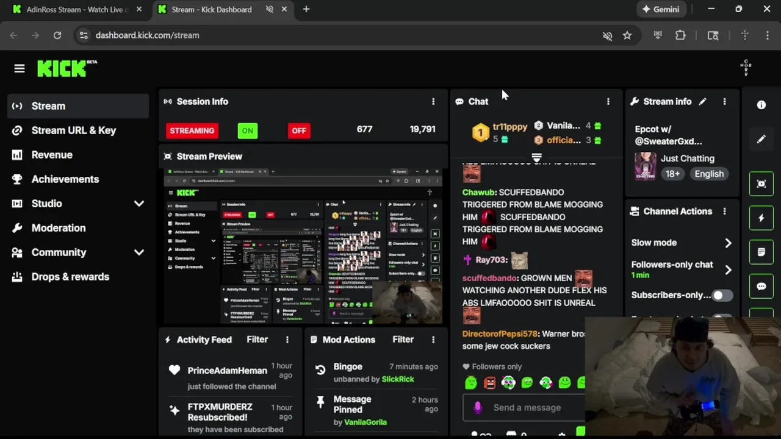Open Stream URL & Key
This screenshot has width=781, height=439.
tap(77, 130)
